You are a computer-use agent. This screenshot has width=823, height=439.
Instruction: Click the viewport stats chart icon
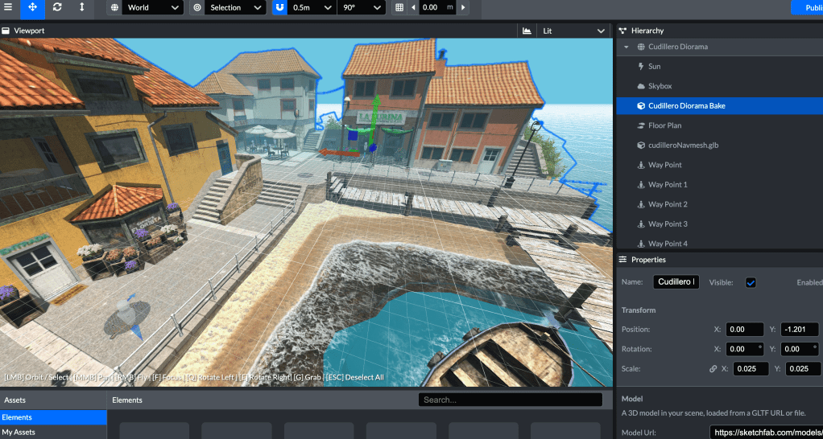click(527, 31)
